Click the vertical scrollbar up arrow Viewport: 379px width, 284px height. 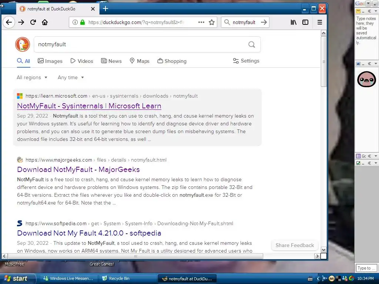pos(323,33)
